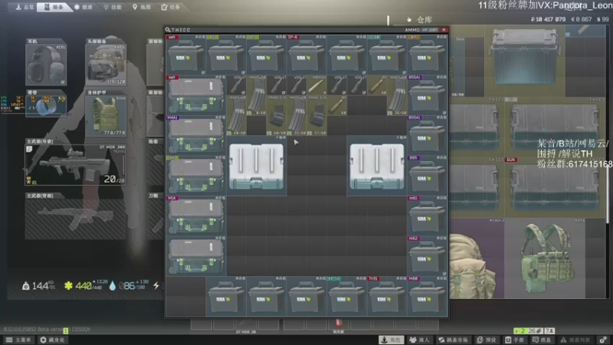
Task: Click the rouble balance 10 417 079
Action: click(x=548, y=19)
